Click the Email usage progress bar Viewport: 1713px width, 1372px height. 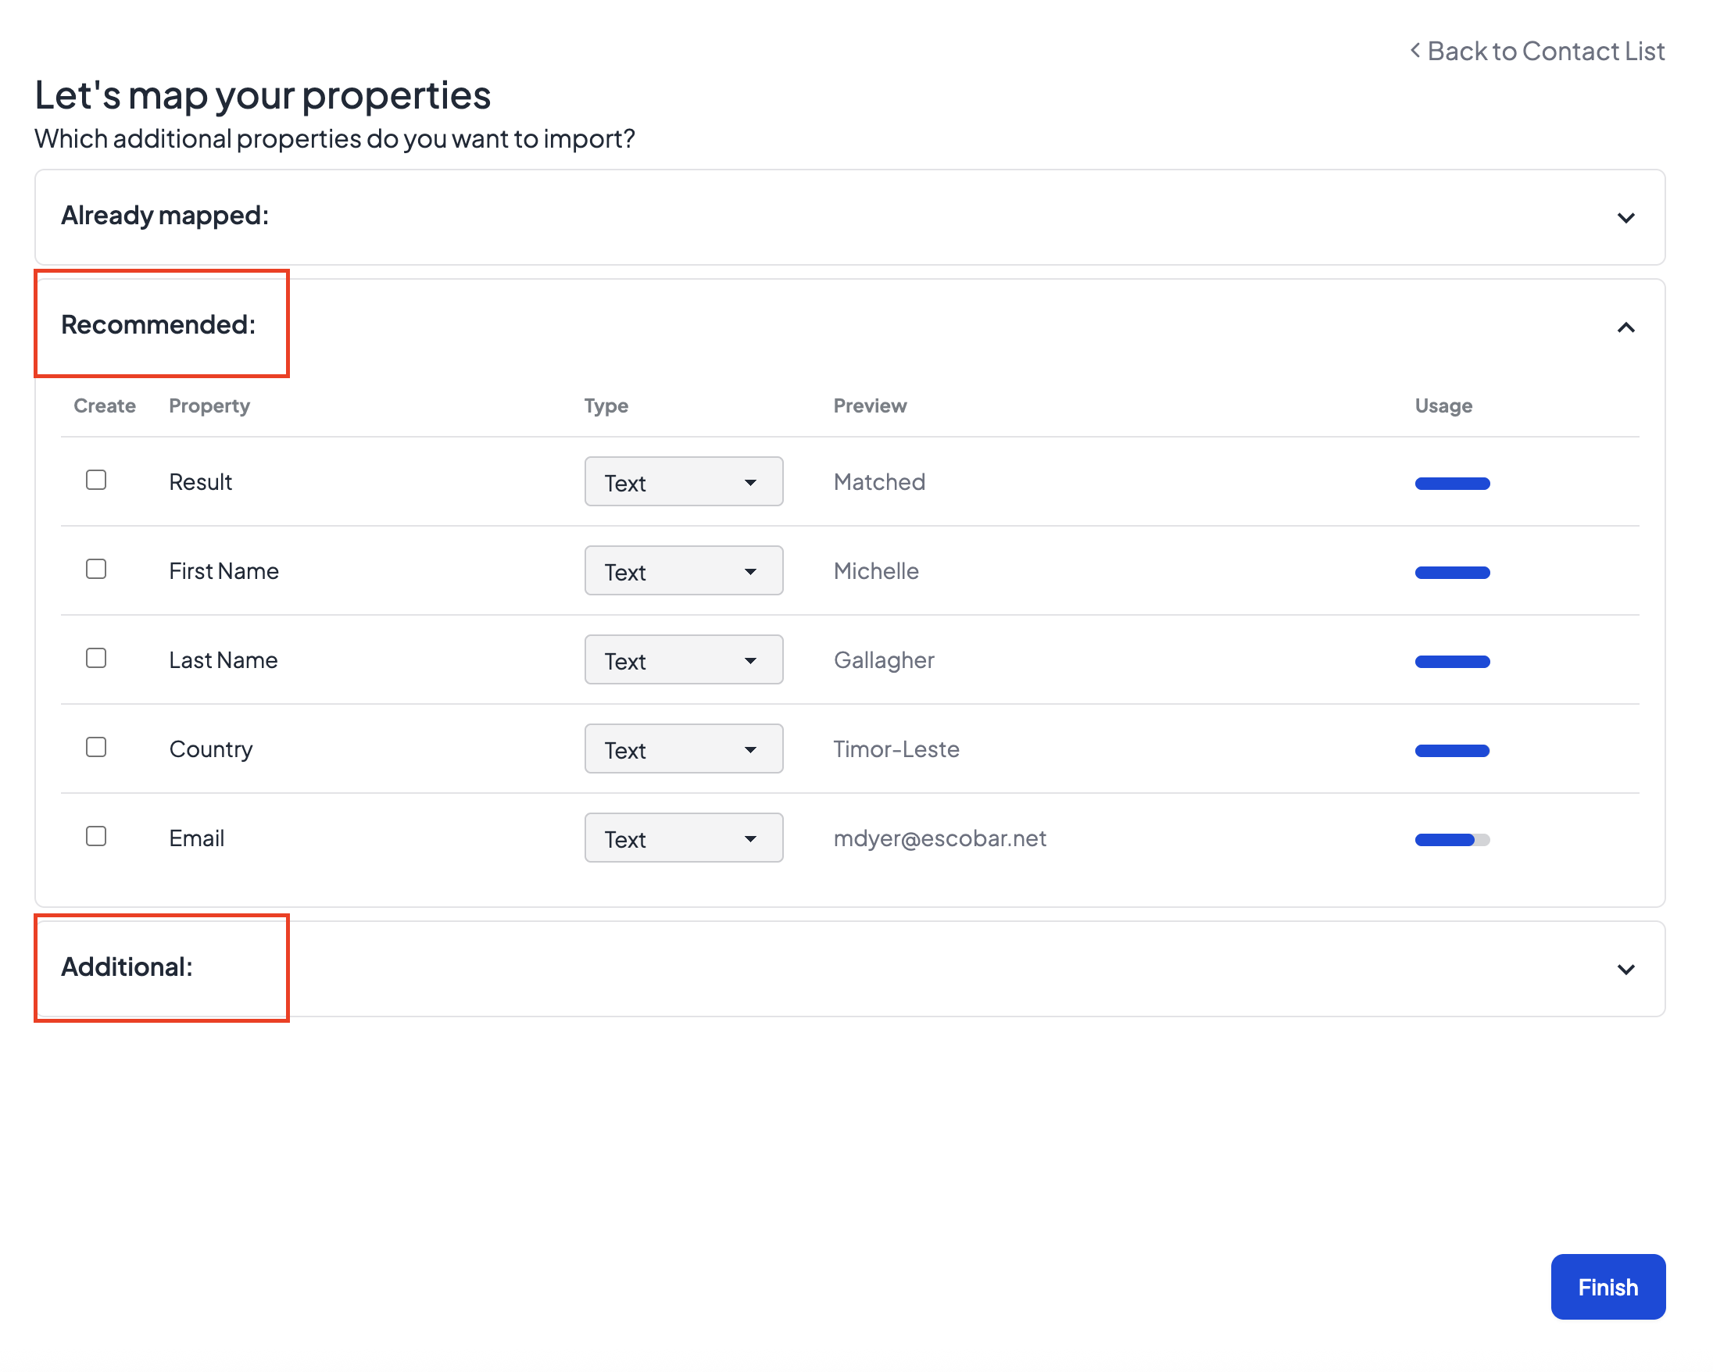[x=1452, y=840]
